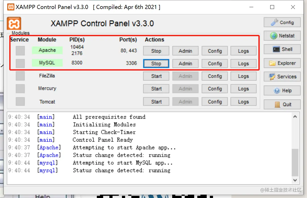Maximize the XAMPP Control Panel window

tap(272, 7)
